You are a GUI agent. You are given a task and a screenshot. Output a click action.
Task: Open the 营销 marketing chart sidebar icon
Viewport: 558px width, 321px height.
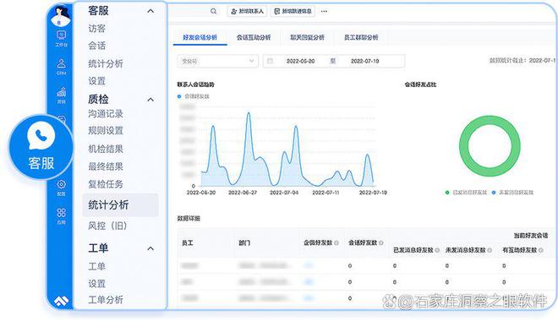61,95
